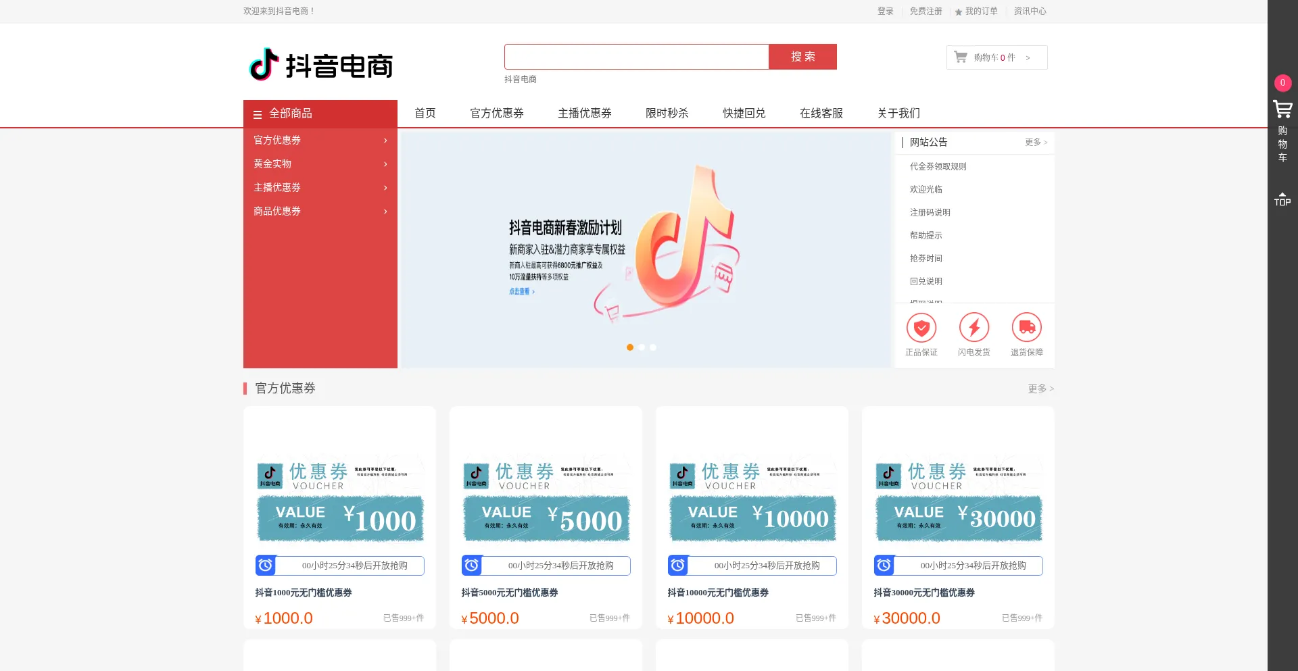This screenshot has height=671, width=1298.
Task: Click the red cart count badge
Action: click(x=1282, y=82)
